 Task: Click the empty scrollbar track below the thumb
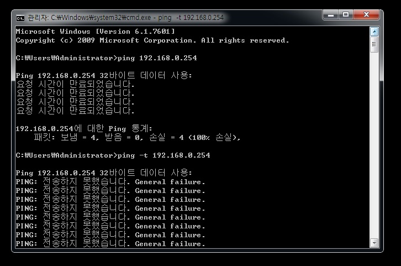coord(374,145)
